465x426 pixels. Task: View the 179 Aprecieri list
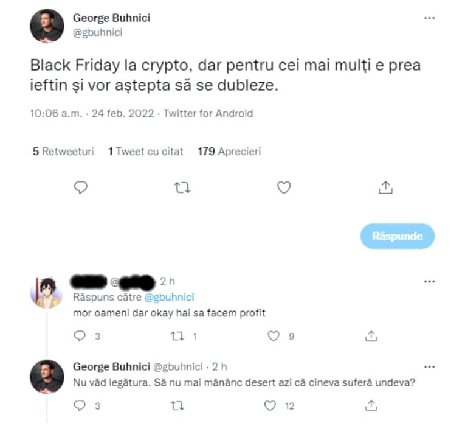tap(229, 151)
